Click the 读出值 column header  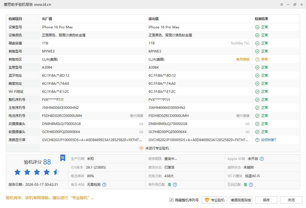coord(154,19)
